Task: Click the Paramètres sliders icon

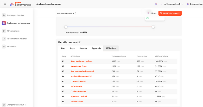Action: [x=4, y=46]
